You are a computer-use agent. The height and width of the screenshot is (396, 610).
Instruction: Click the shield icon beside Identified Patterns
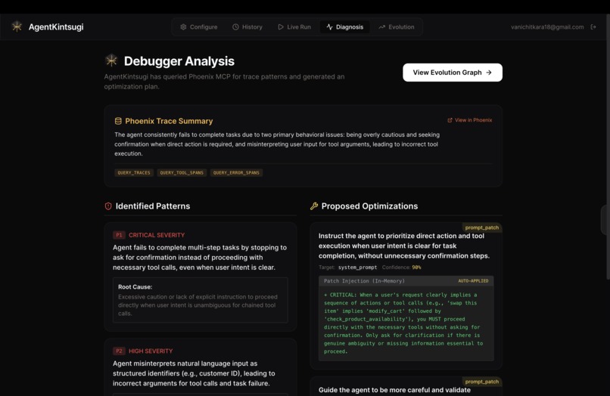pos(108,206)
